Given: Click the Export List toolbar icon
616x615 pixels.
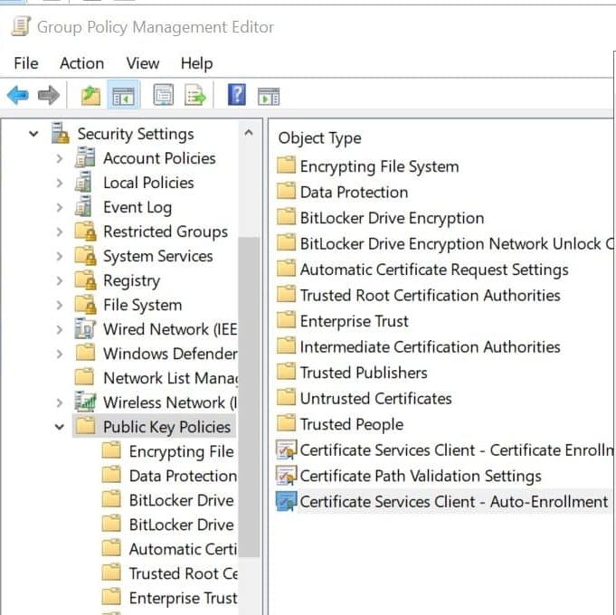Looking at the screenshot, I should (x=195, y=95).
